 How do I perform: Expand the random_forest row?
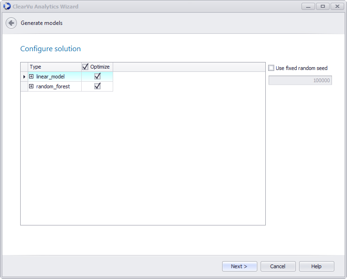[31, 86]
